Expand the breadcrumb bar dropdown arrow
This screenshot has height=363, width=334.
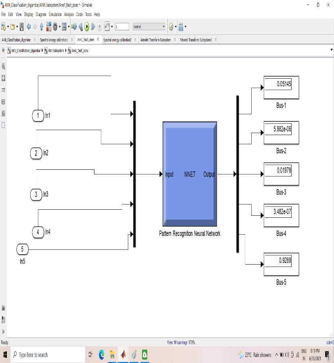pyautogui.click(x=332, y=50)
